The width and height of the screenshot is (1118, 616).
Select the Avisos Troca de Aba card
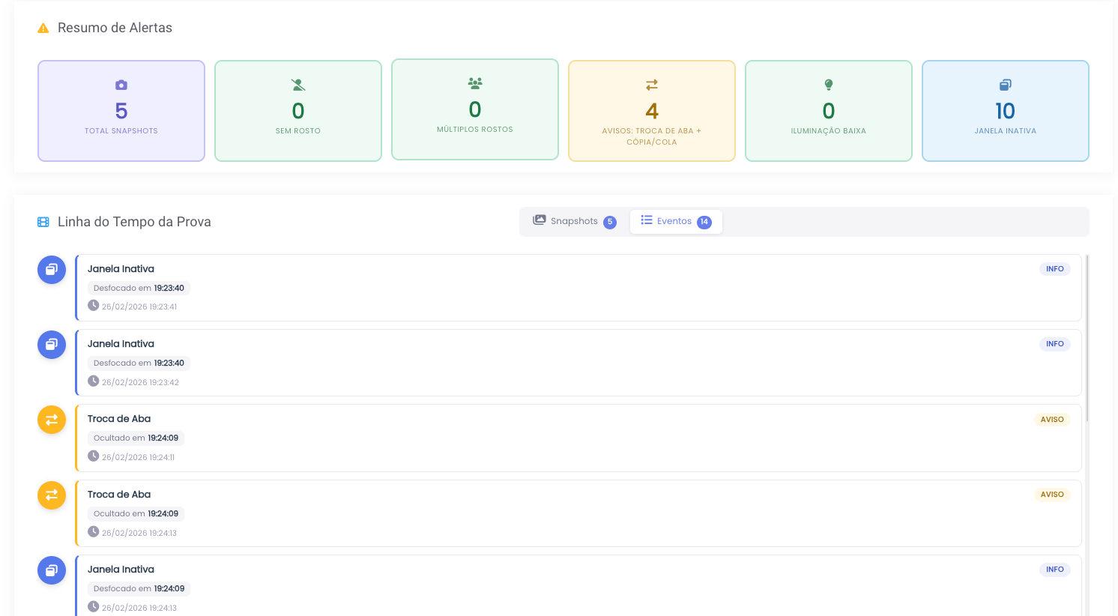(x=652, y=111)
